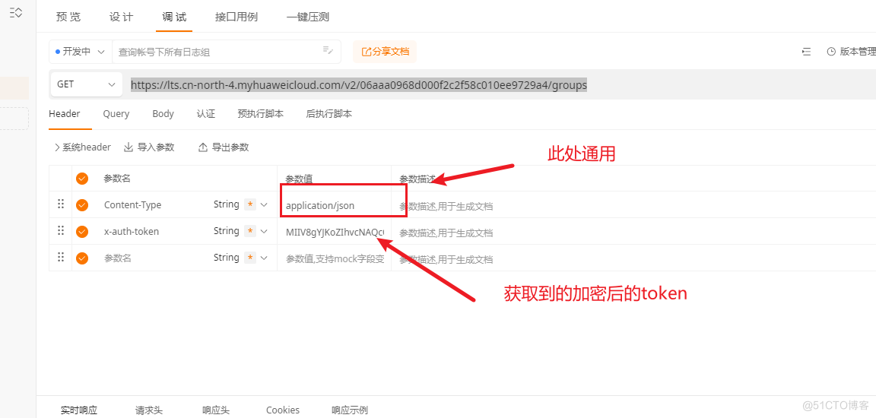The width and height of the screenshot is (876, 418).
Task: Click the x-auth-token parameter name
Action: tap(132, 232)
